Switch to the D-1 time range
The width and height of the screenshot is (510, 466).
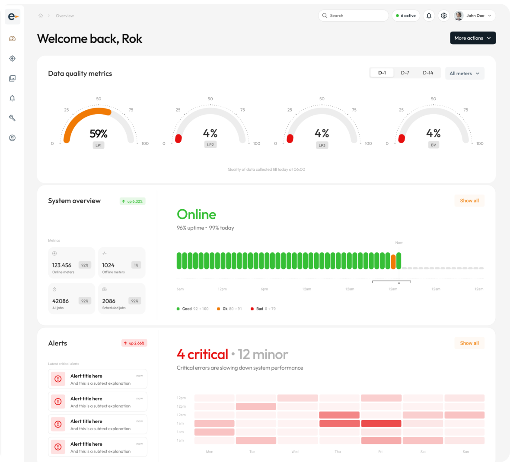(382, 73)
